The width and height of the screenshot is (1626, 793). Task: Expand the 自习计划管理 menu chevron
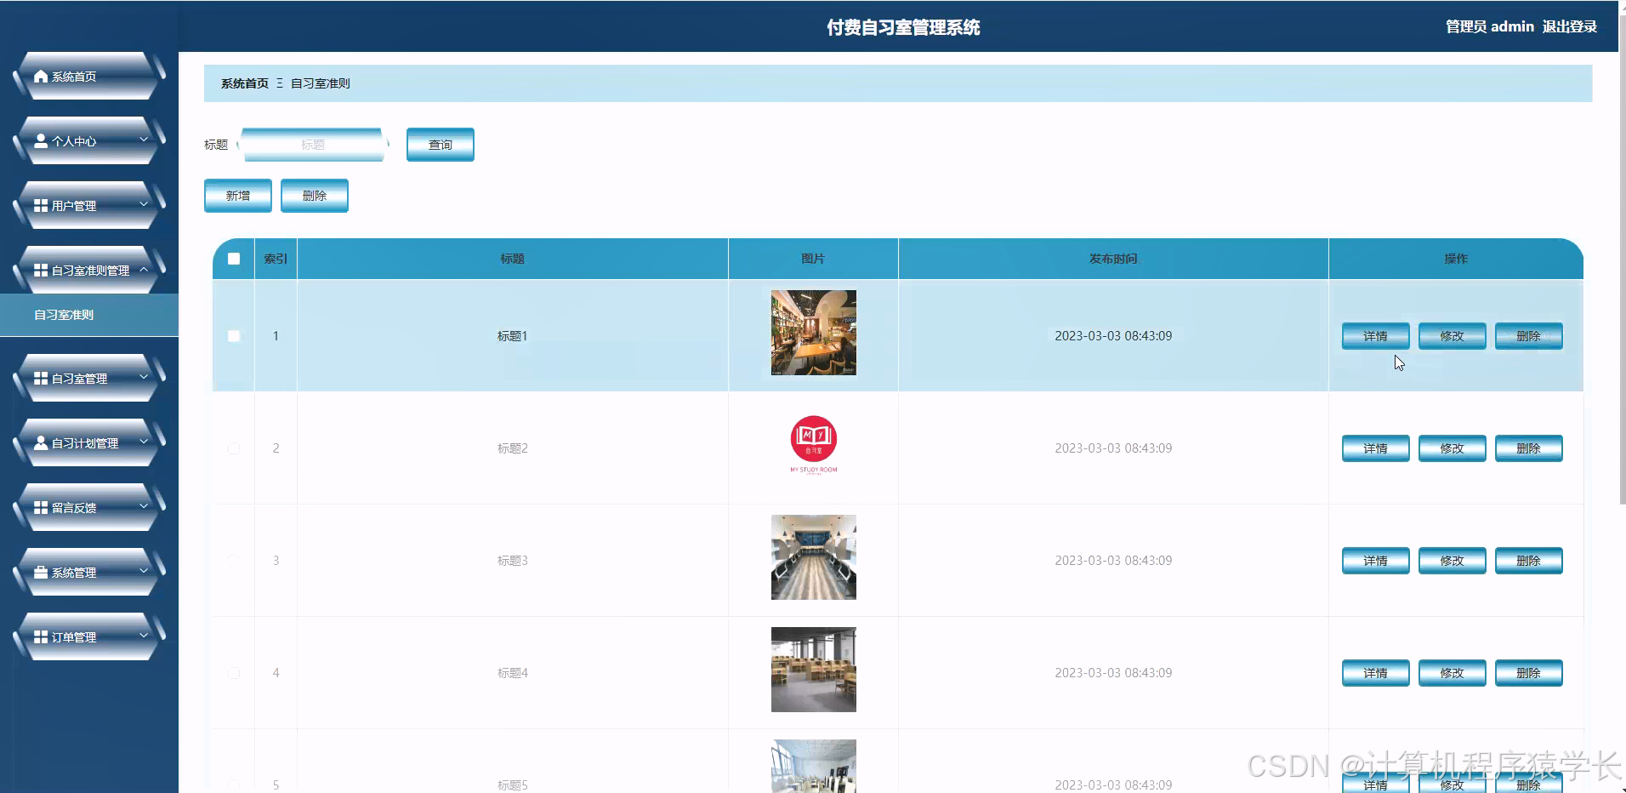point(144,442)
